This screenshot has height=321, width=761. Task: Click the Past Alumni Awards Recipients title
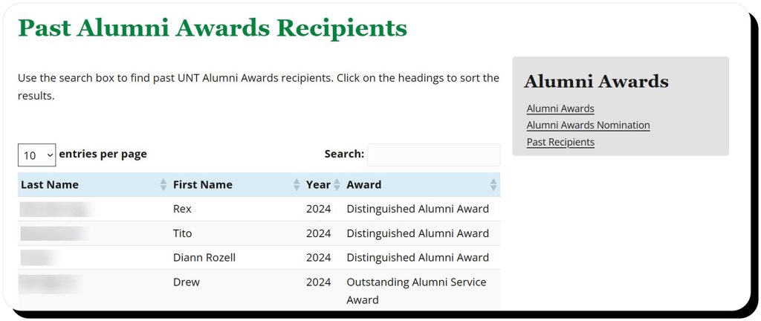213,28
